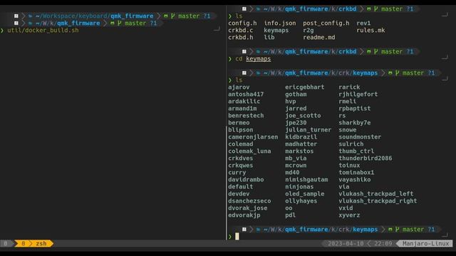Image resolution: width=456 pixels, height=256 pixels.
Task: Click the mb_via keymap entry
Action: tap(296, 158)
